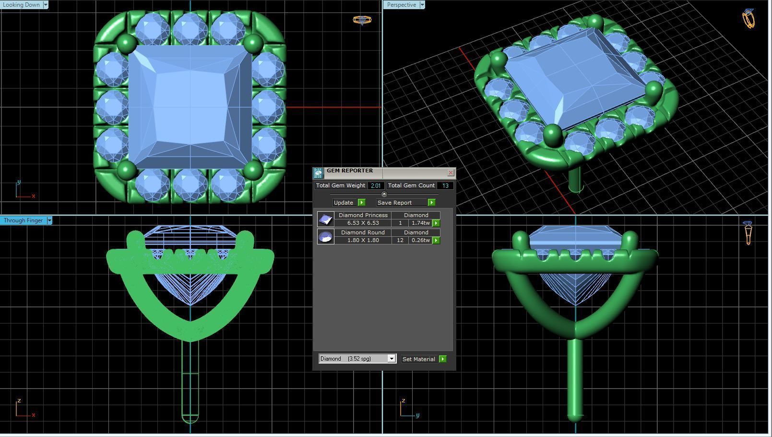The height and width of the screenshot is (437, 772).
Task: Click the '6.53 X 6.53' size cell
Action: (363, 223)
